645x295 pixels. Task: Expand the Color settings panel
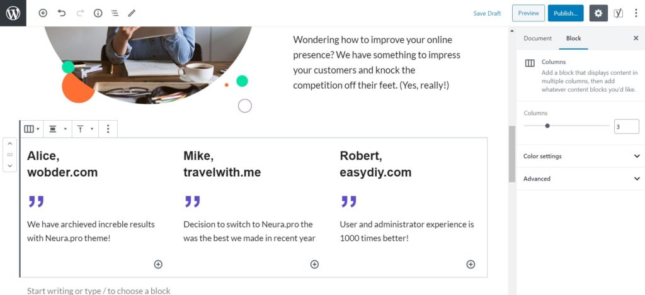pyautogui.click(x=581, y=156)
